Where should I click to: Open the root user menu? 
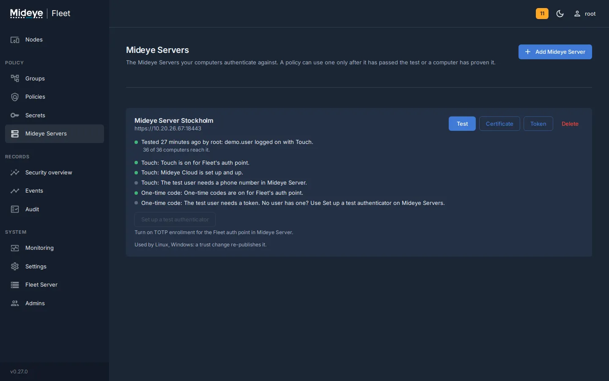585,14
